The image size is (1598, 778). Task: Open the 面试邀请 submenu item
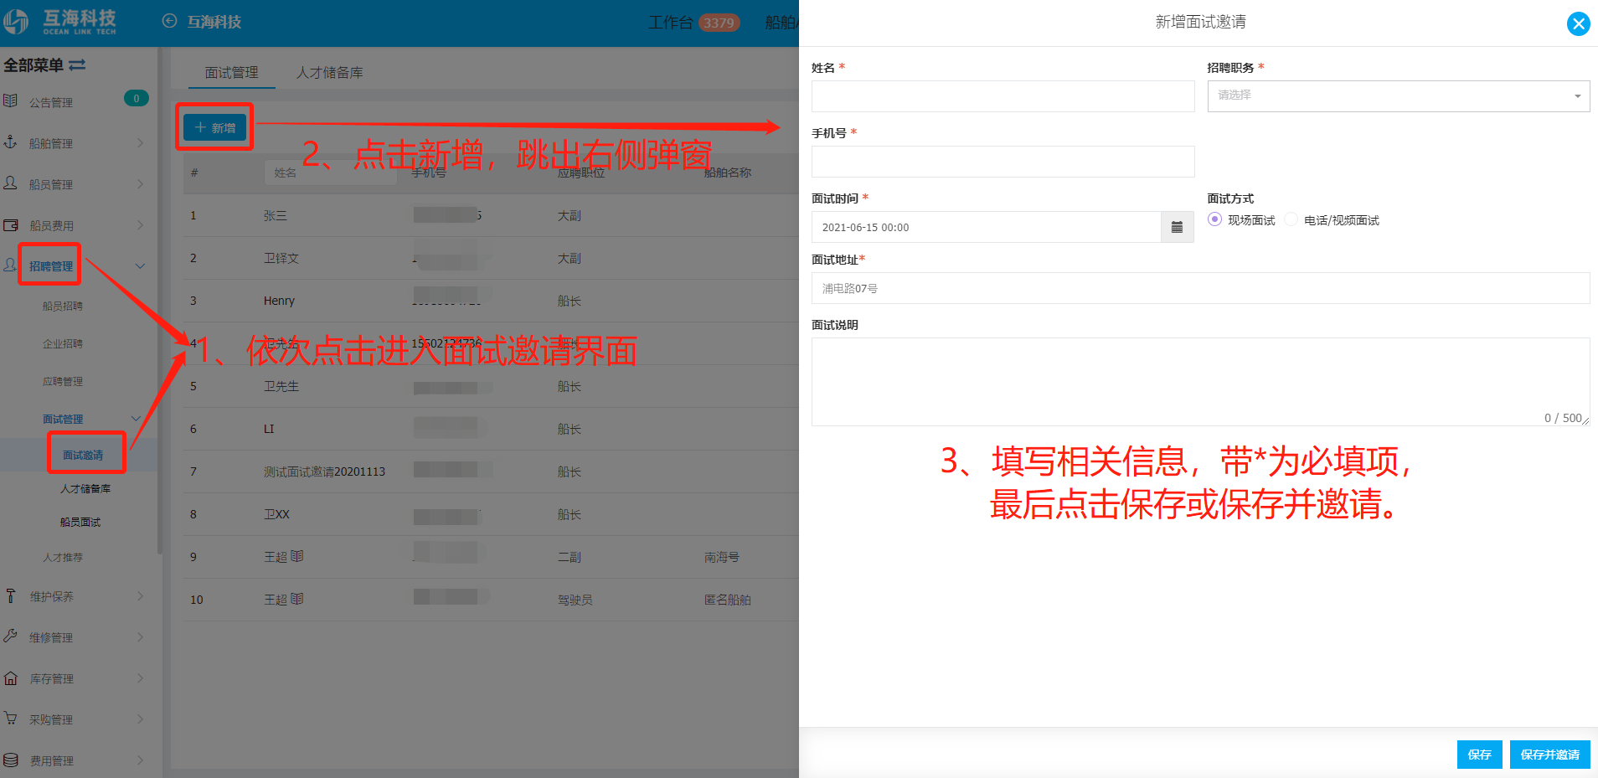pos(83,455)
